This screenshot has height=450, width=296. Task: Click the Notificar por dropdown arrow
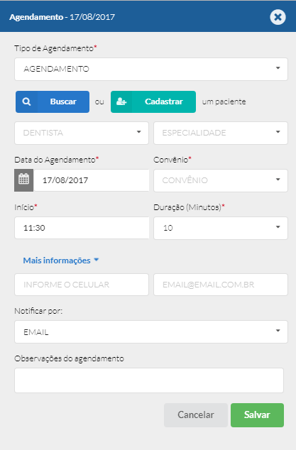[x=278, y=331]
